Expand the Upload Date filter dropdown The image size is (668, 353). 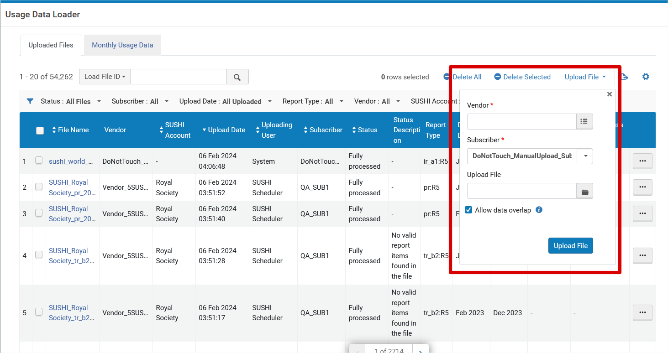226,101
